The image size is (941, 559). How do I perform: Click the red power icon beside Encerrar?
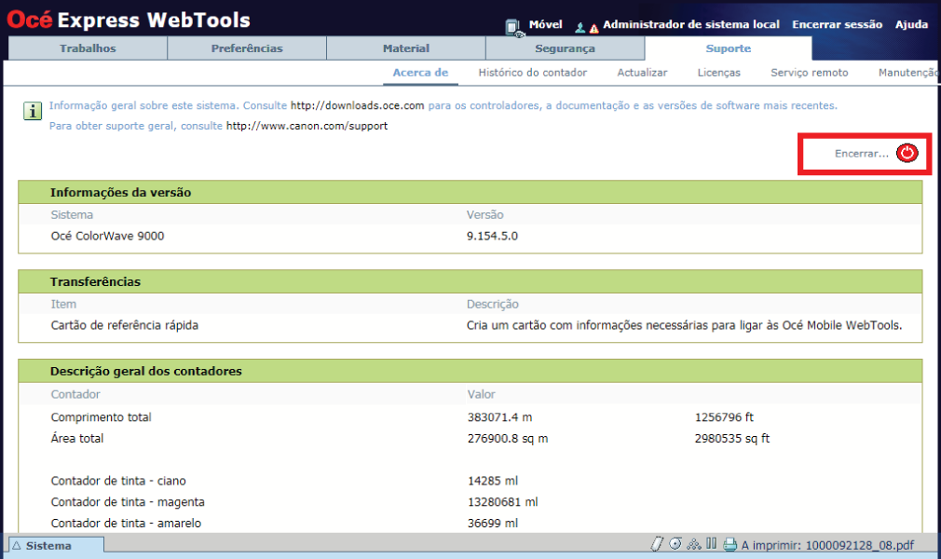pos(907,153)
